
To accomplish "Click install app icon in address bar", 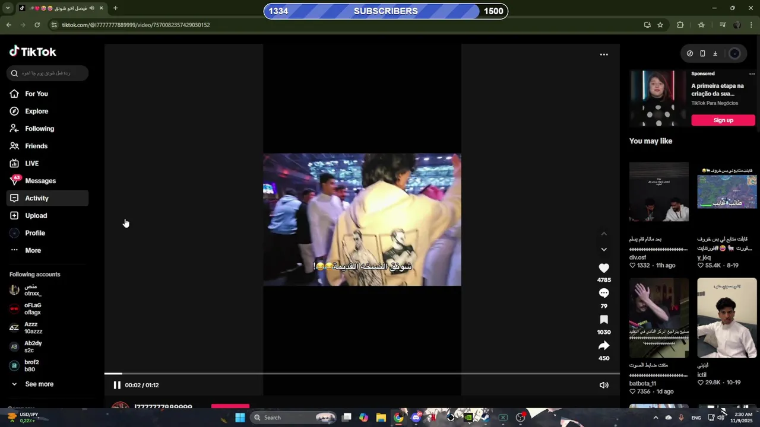I will [x=647, y=25].
